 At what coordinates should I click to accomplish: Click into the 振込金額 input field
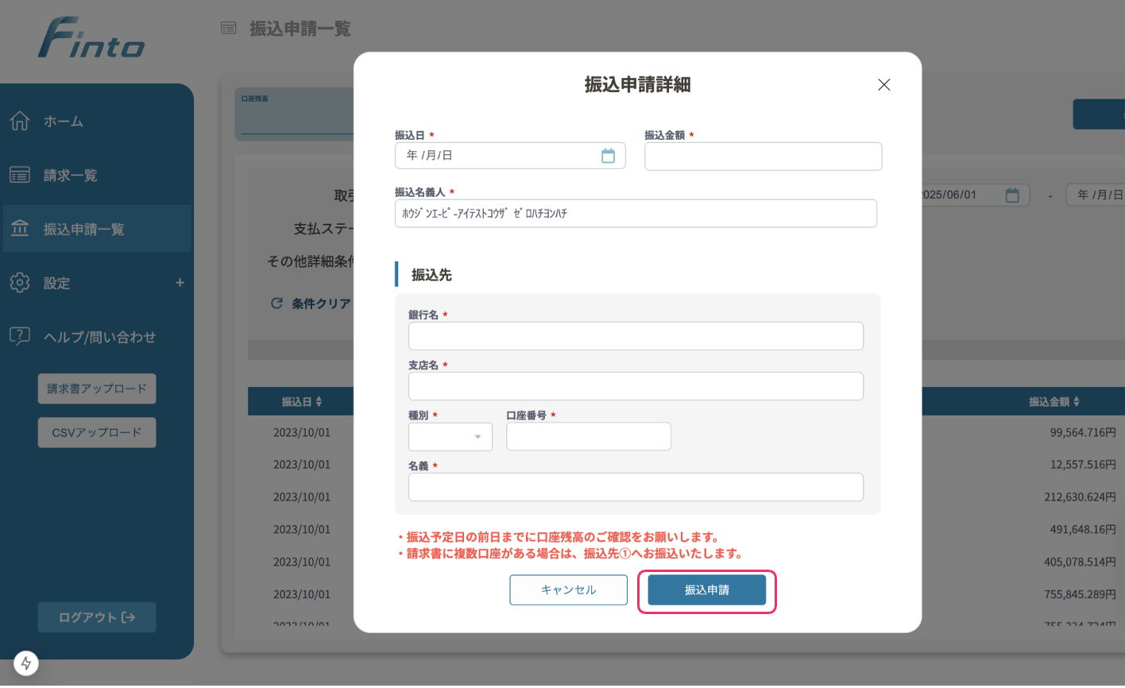coord(763,157)
